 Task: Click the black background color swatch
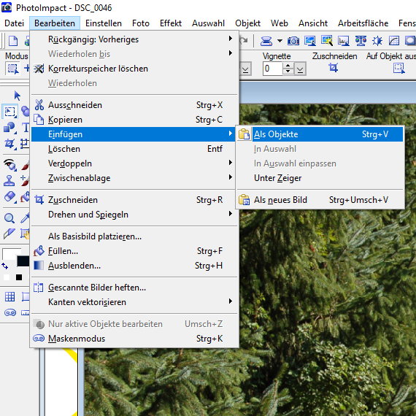(x=23, y=261)
